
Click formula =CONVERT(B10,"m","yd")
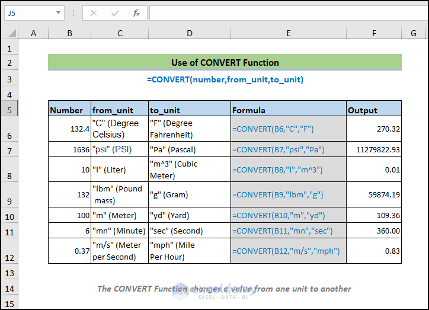289,215
